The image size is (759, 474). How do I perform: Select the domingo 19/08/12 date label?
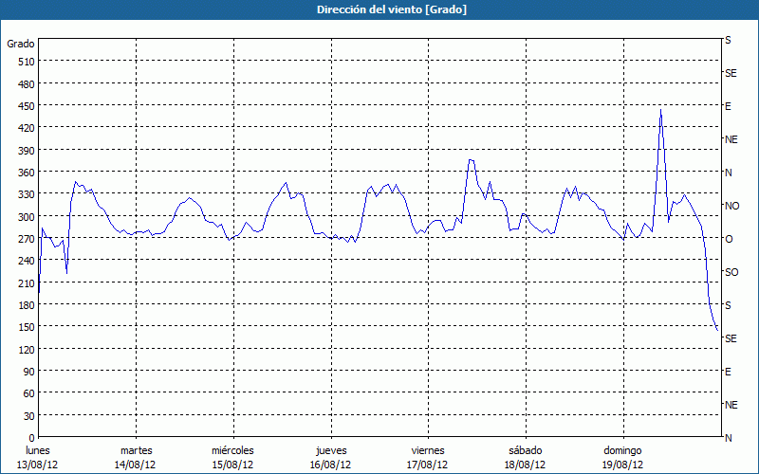(x=622, y=457)
